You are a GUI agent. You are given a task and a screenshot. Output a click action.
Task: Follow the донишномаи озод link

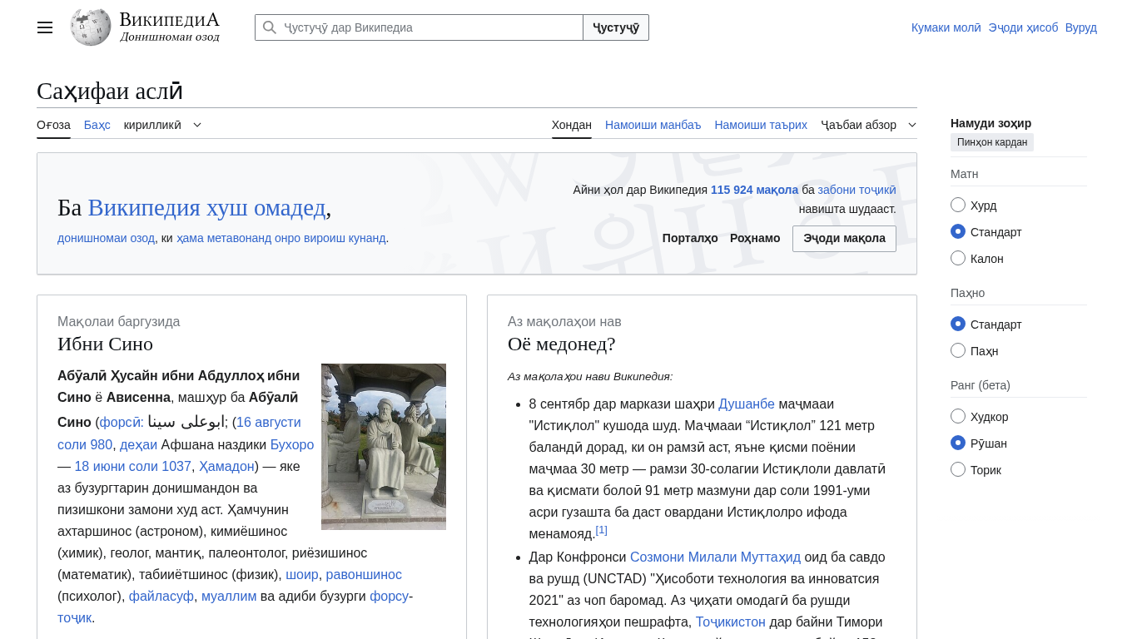(x=106, y=238)
